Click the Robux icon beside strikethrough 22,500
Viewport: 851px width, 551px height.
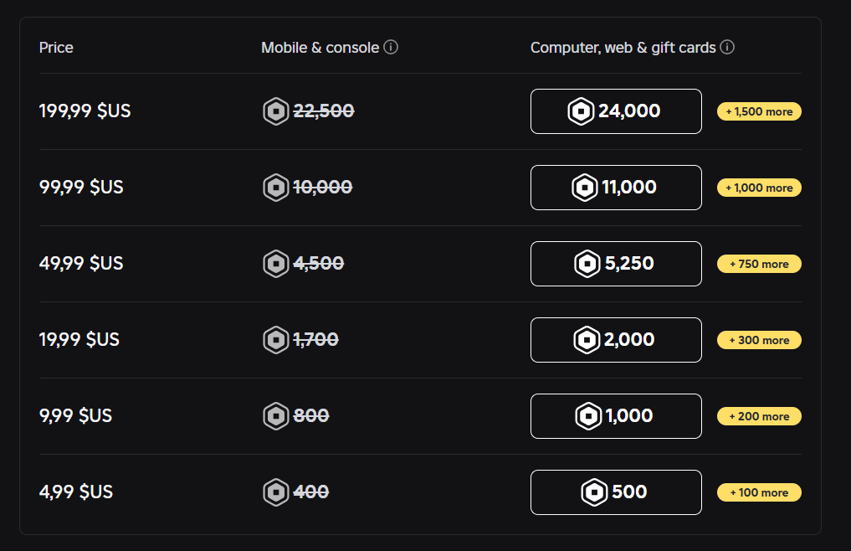276,111
